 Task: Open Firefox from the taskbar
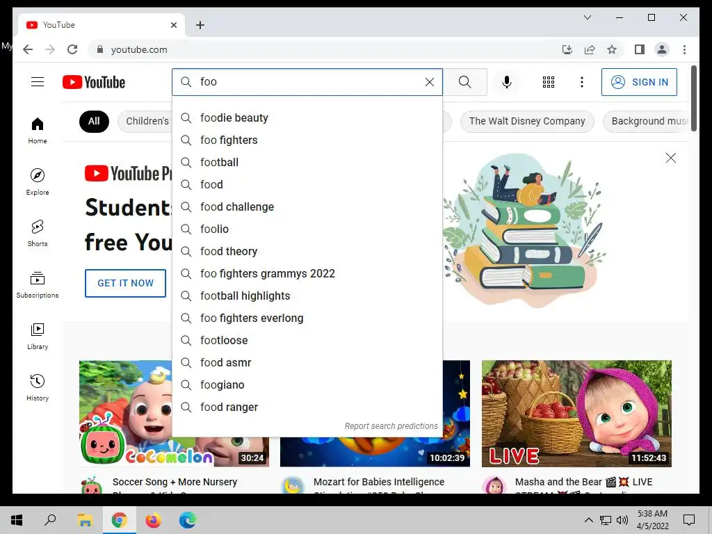[153, 520]
